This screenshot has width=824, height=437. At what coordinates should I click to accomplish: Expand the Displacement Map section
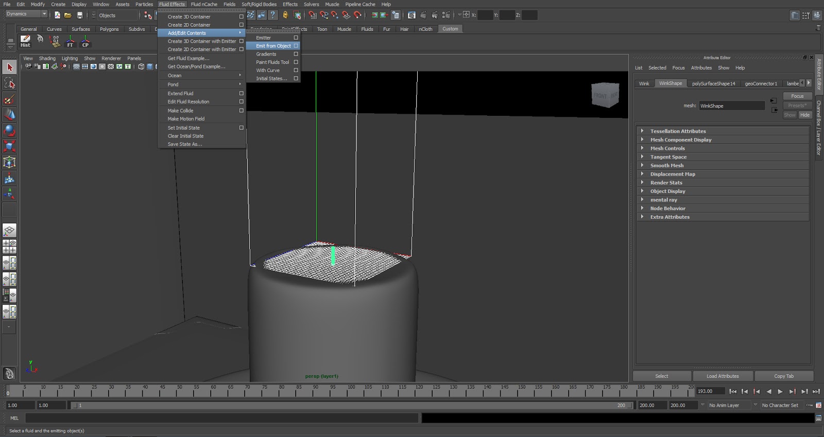coord(723,174)
